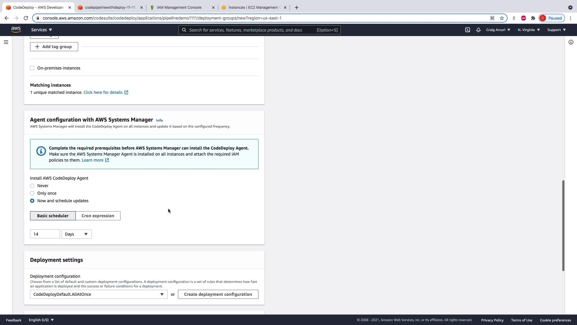Open the info panel icon at right
577x325 pixels.
click(571, 42)
